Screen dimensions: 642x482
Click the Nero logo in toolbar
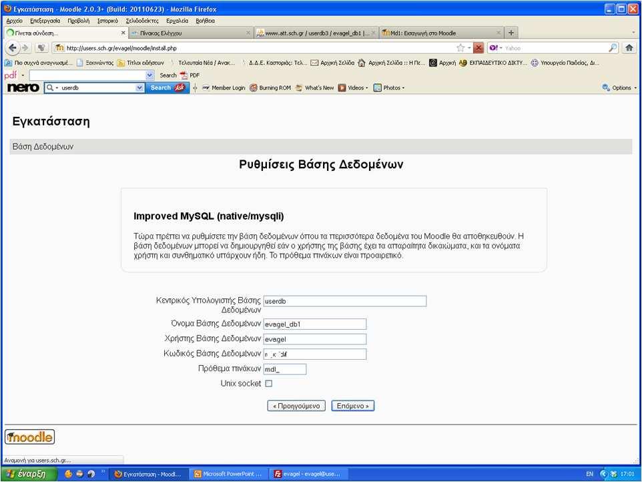23,87
